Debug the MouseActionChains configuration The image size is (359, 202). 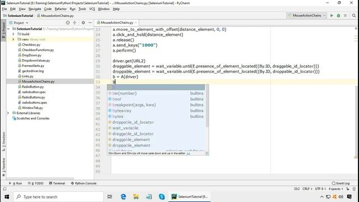point(338,16)
